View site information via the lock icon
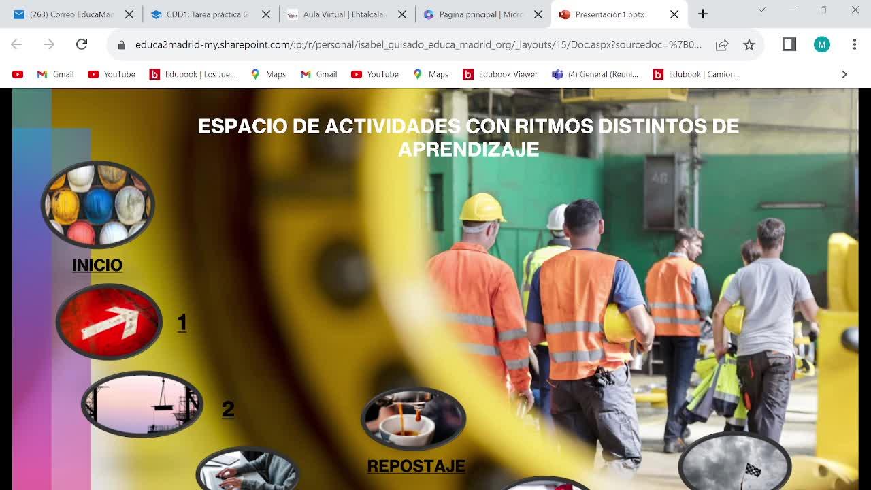 tap(122, 45)
